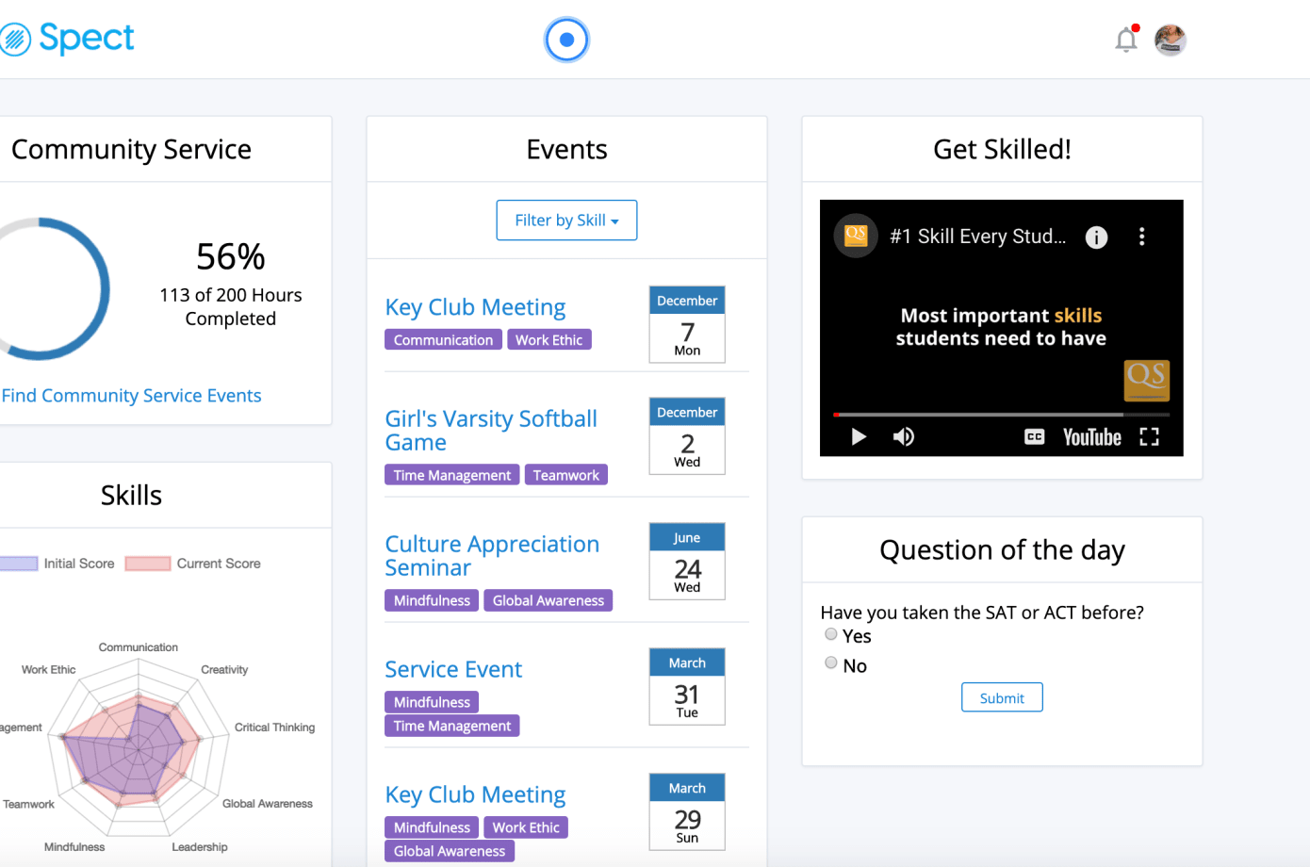Open Find Community Service Events link
Viewport: 1310px width, 867px height.
coord(131,396)
